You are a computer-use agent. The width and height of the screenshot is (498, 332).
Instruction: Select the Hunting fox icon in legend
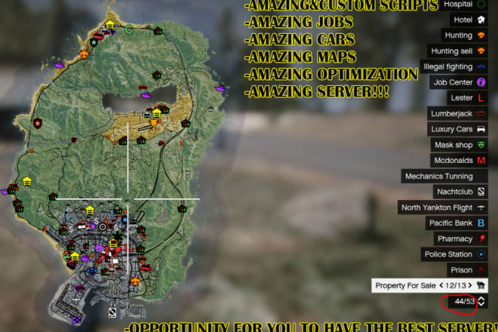[481, 35]
